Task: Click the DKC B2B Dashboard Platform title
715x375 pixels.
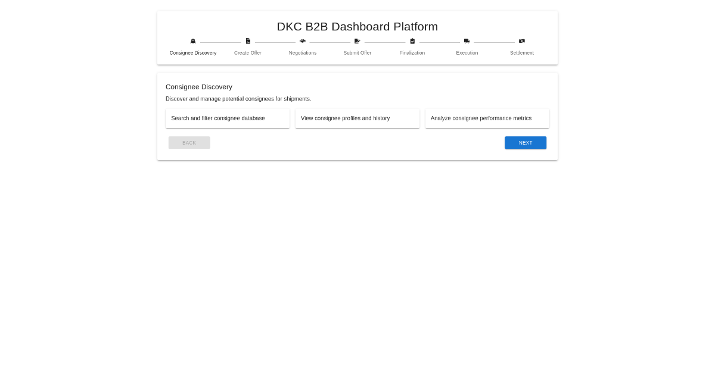Action: (x=357, y=27)
